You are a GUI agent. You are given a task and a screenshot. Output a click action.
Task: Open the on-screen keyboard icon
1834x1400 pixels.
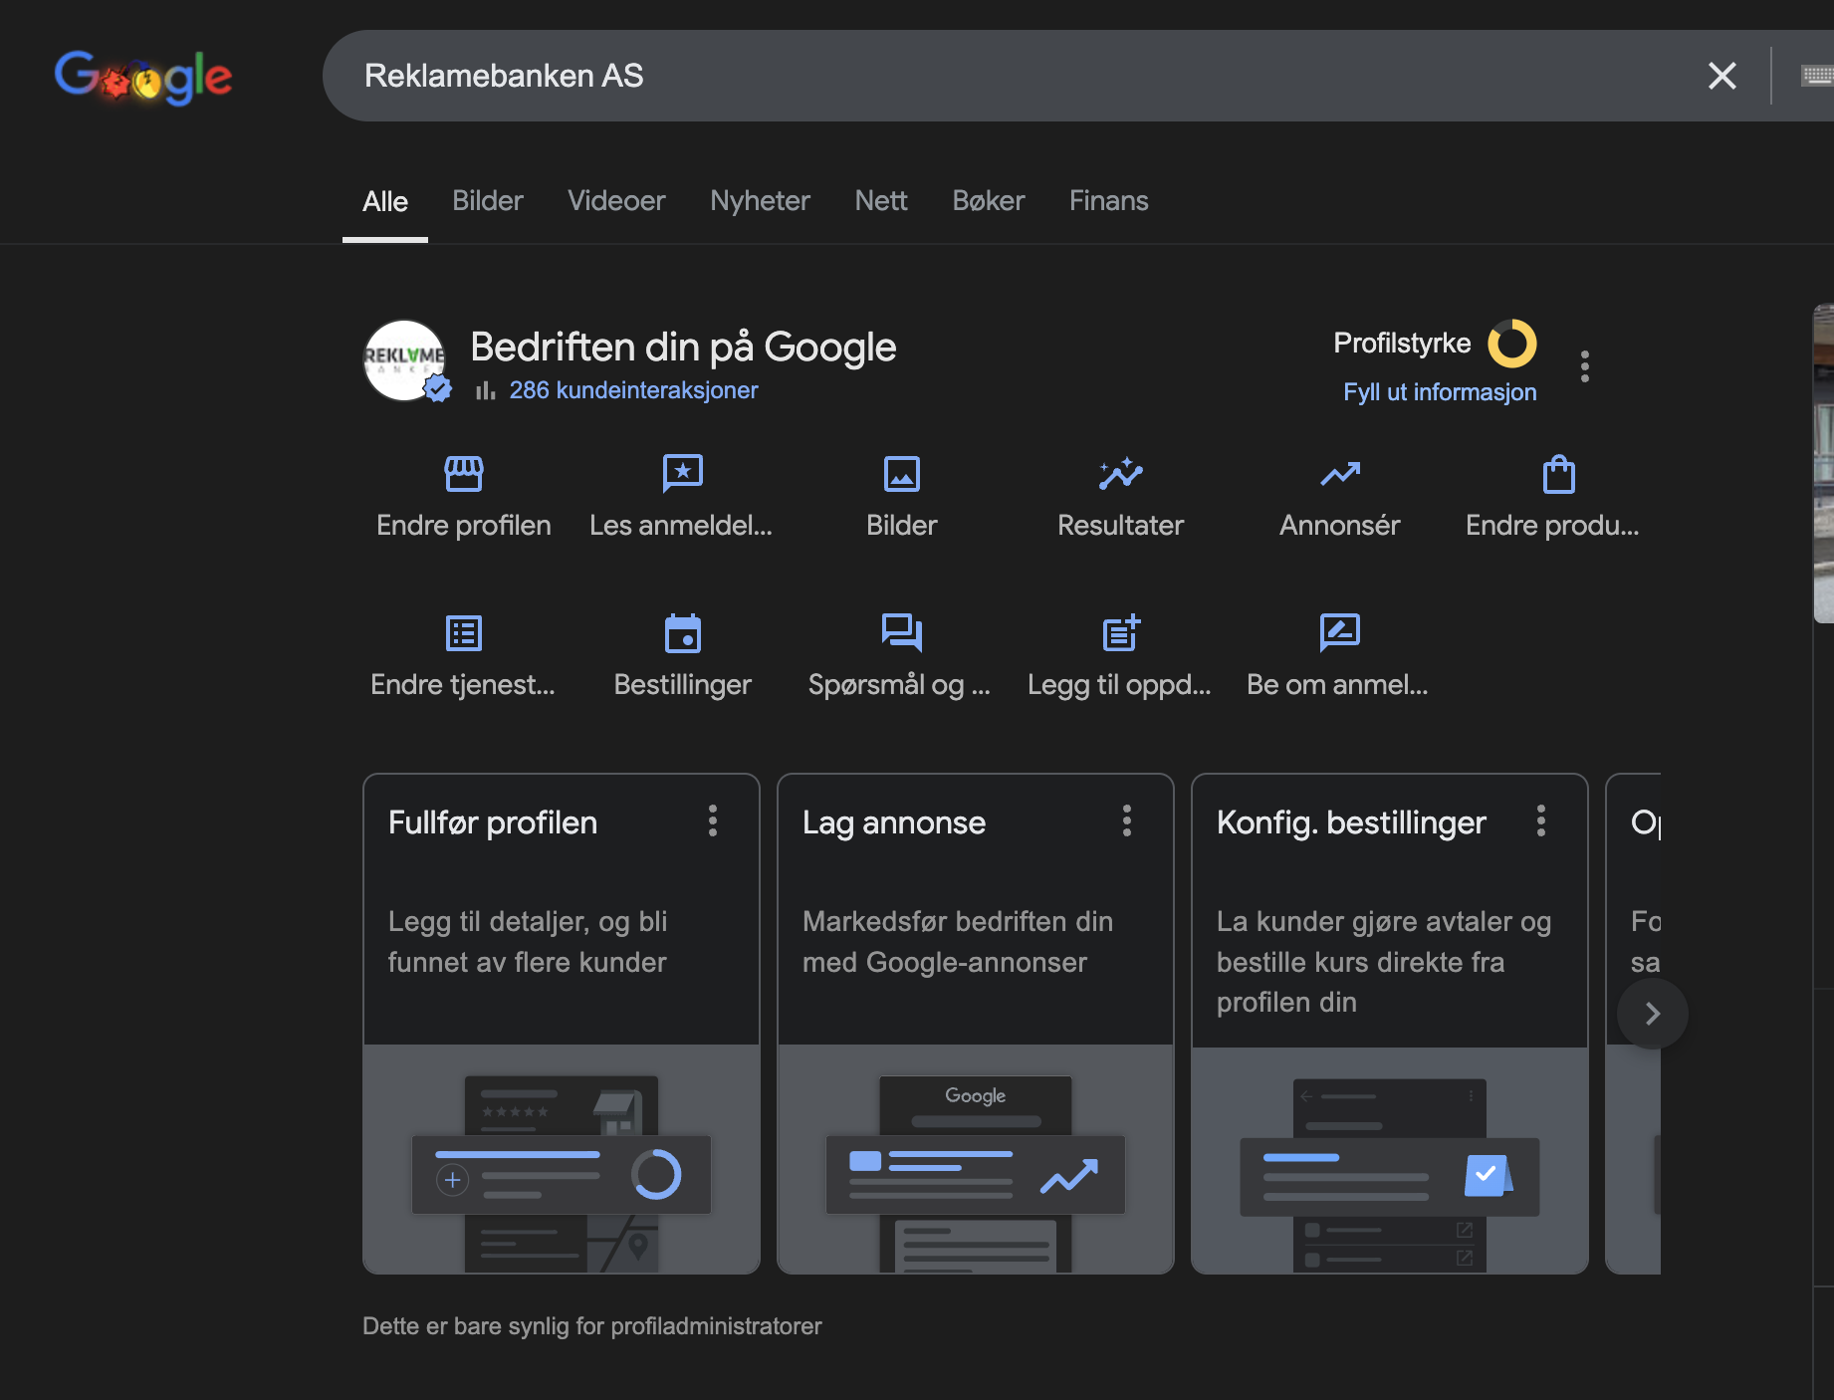[x=1818, y=76]
